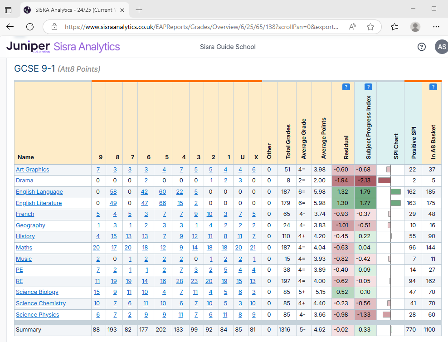Reload the current page

click(x=30, y=27)
